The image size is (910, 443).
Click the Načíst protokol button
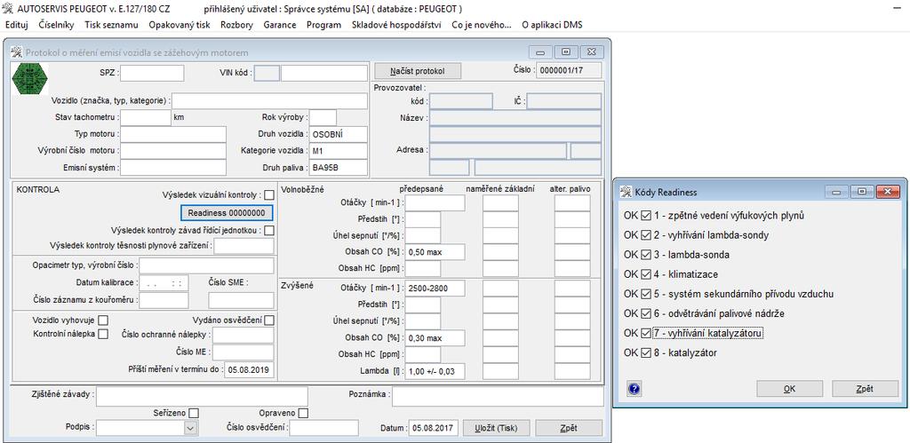pos(418,71)
